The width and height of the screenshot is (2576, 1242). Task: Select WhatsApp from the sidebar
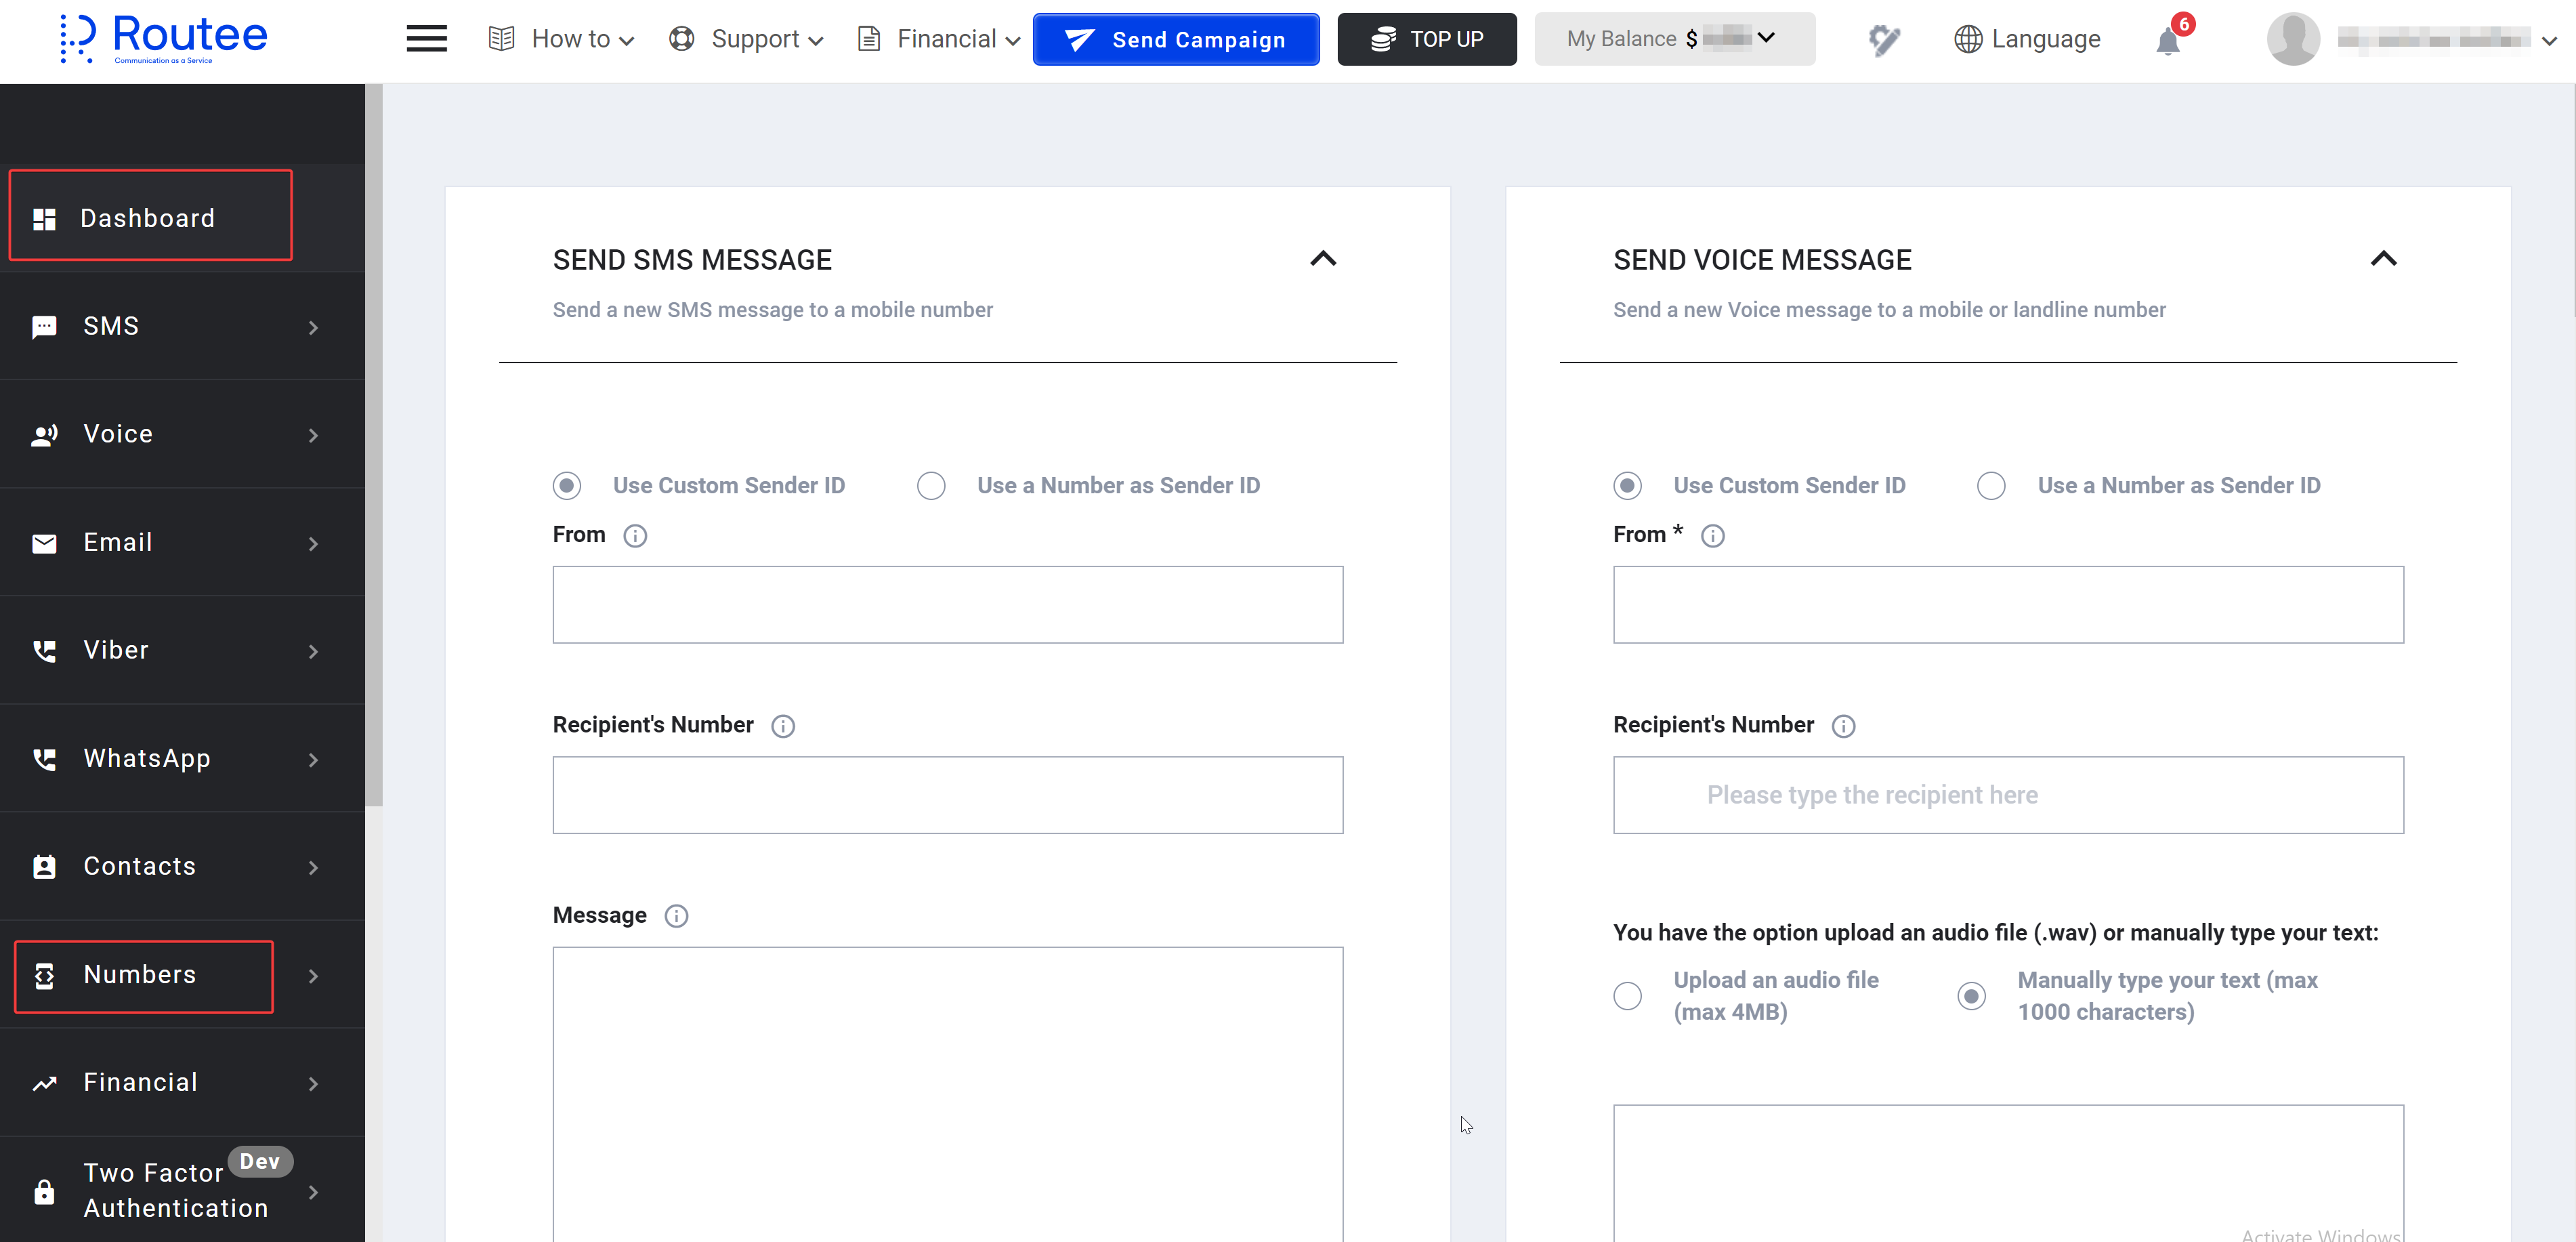(146, 758)
